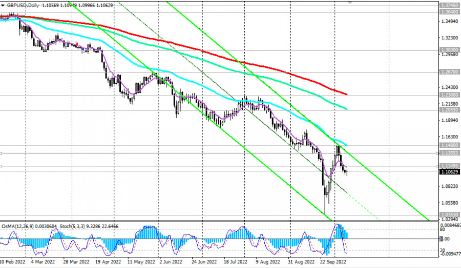
Task: Click the triangle icon before GBPUSD,Daily
Action: click(x=3, y=5)
